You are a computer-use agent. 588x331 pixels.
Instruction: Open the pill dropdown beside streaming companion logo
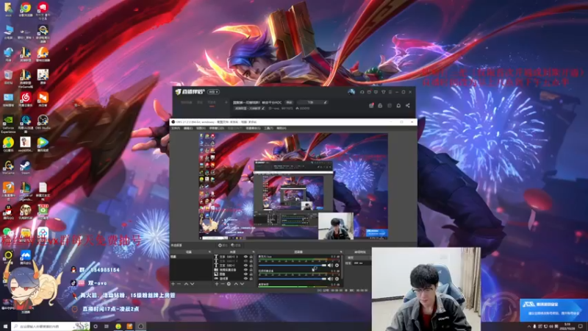(x=213, y=92)
